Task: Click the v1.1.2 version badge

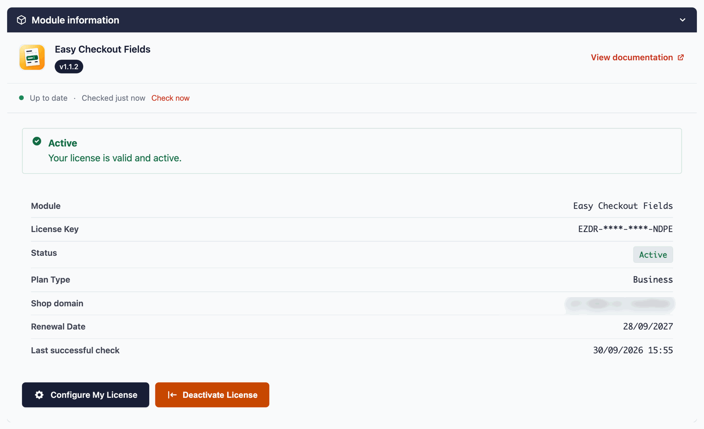Action: pos(69,67)
